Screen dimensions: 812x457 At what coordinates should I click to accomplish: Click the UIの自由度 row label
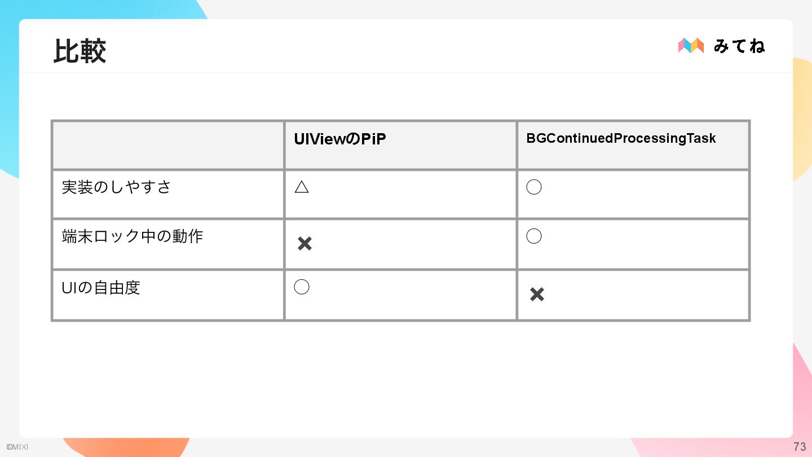pyautogui.click(x=101, y=288)
